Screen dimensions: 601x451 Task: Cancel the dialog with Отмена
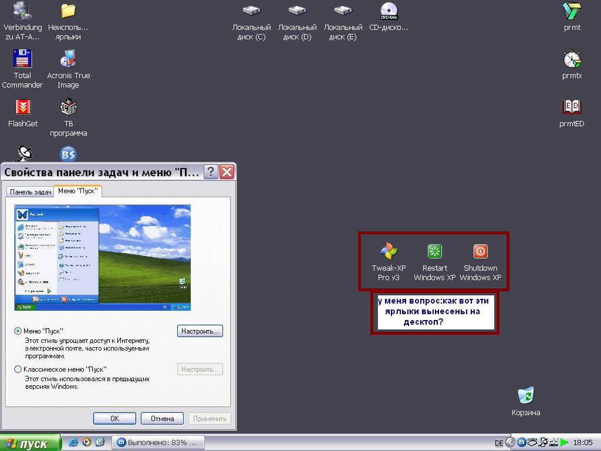click(x=162, y=418)
